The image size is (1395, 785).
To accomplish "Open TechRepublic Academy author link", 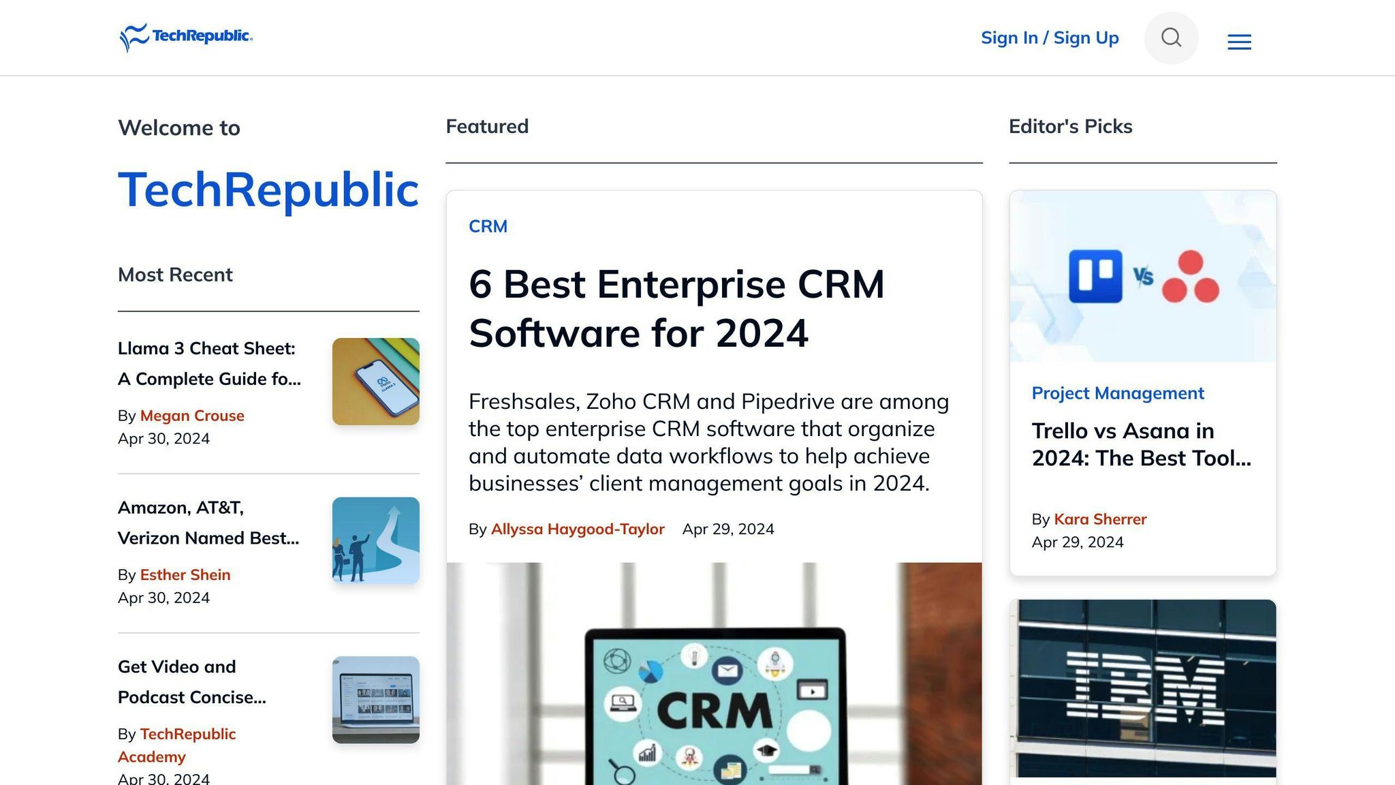I will [187, 735].
